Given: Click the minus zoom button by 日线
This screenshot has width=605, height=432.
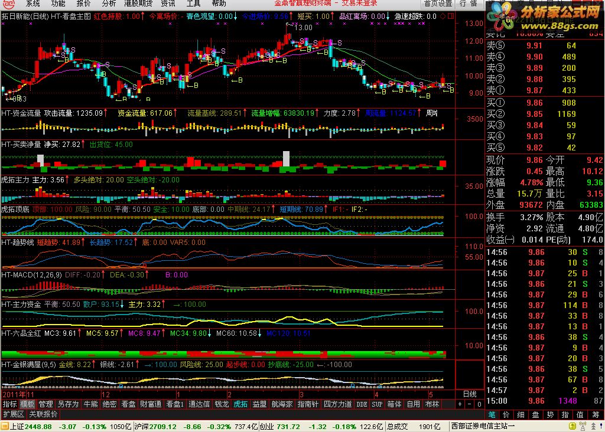Looking at the screenshot, I should (x=470, y=404).
